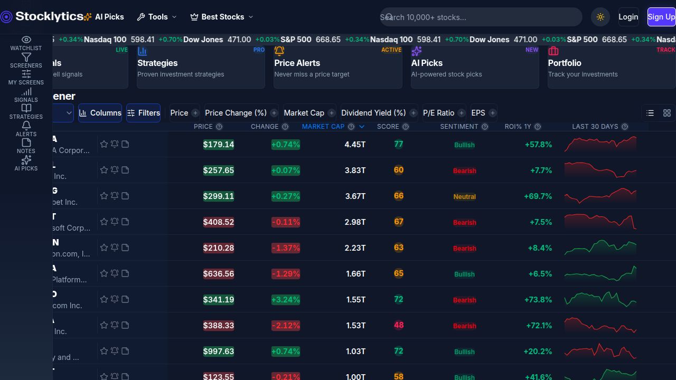
Task: Open the notes icon on the Amazon row
Action: tap(125, 248)
